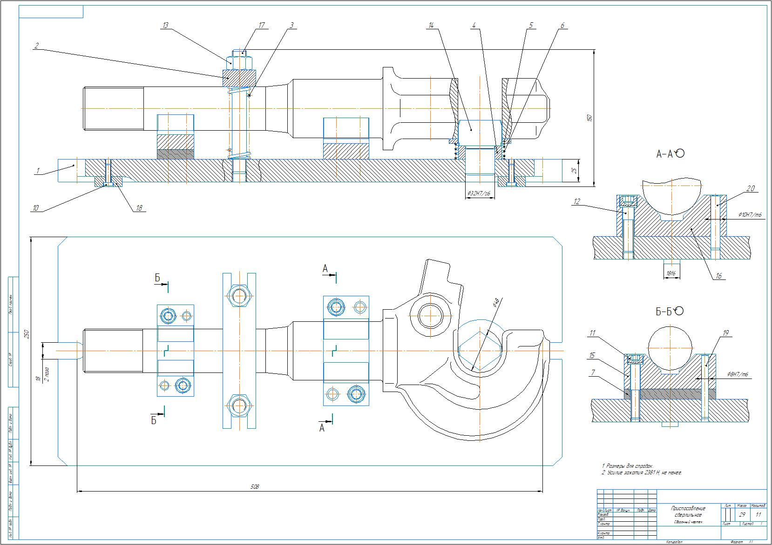Select the 18f6 key width dimension
Screen dimensions: 772x545
coord(670,274)
